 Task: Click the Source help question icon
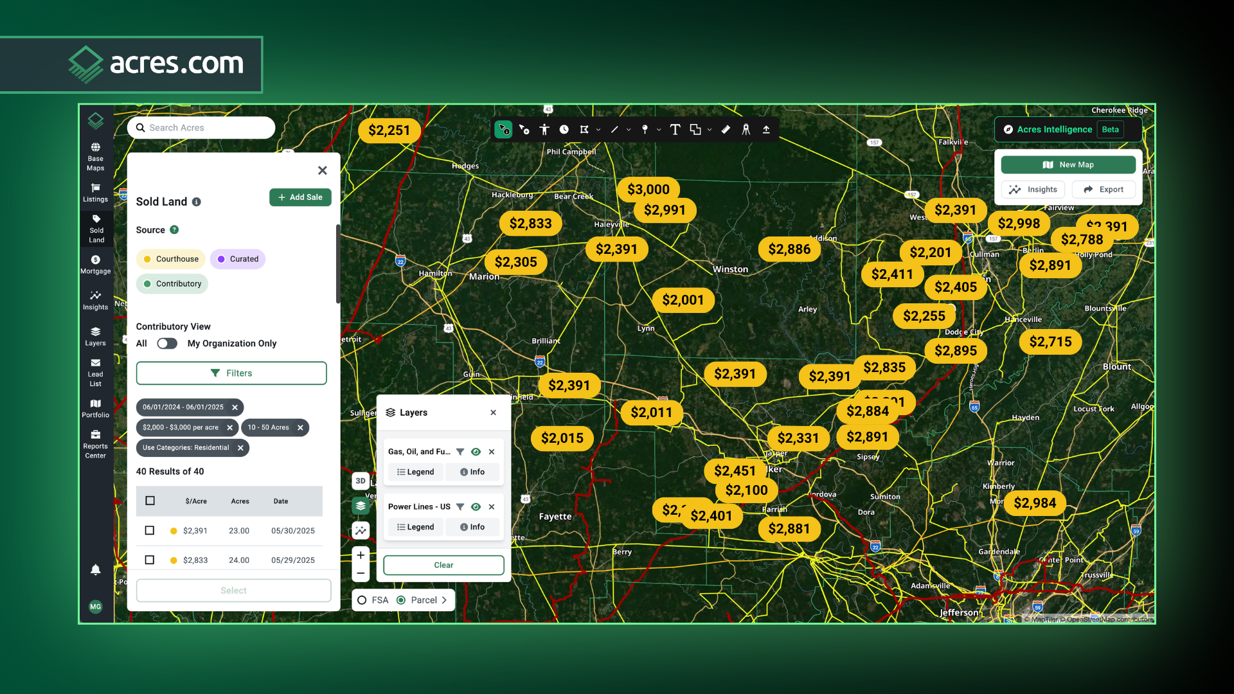174,229
